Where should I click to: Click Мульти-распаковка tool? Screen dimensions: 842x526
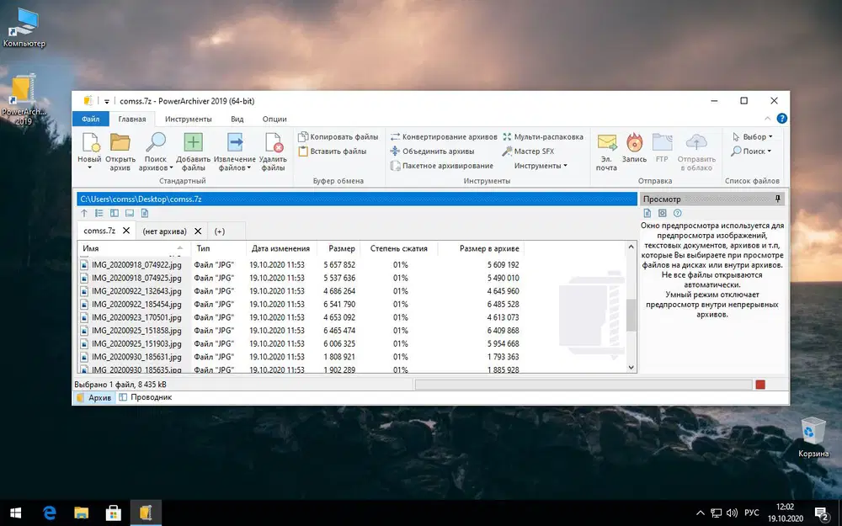[x=543, y=137]
